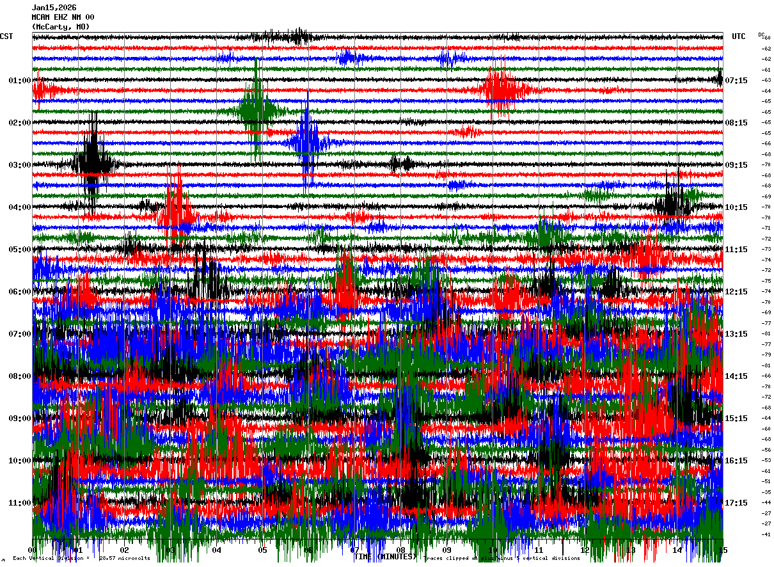
Task: Click minute 04 on the time axis
Action: click(217, 550)
